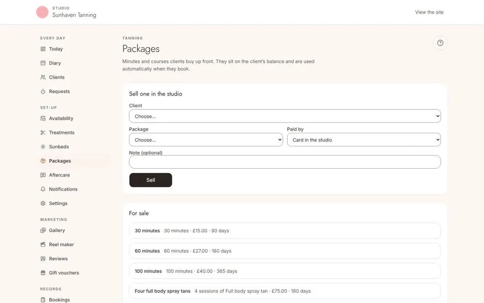Open Reel maker under Marketing

pyautogui.click(x=61, y=244)
